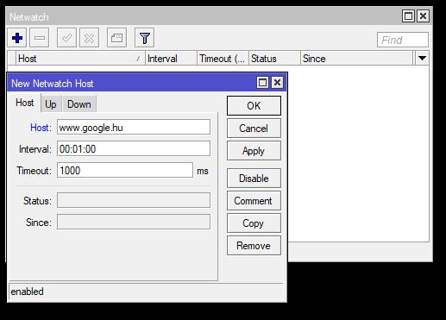446x320 pixels.
Task: Disable this netwatch host entry
Action: [254, 179]
